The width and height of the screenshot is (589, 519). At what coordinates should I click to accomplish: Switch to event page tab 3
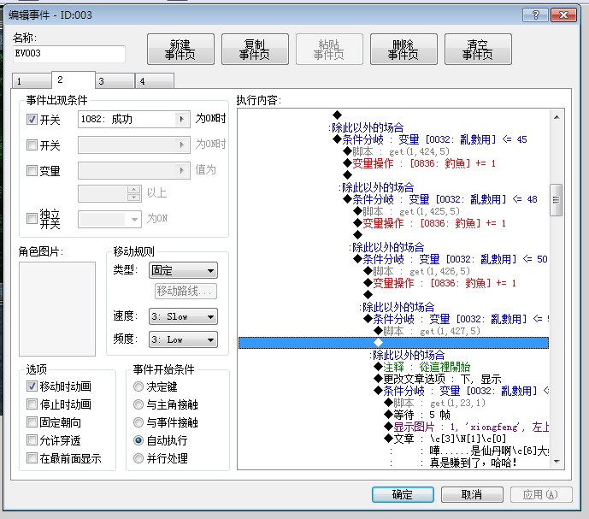click(115, 81)
